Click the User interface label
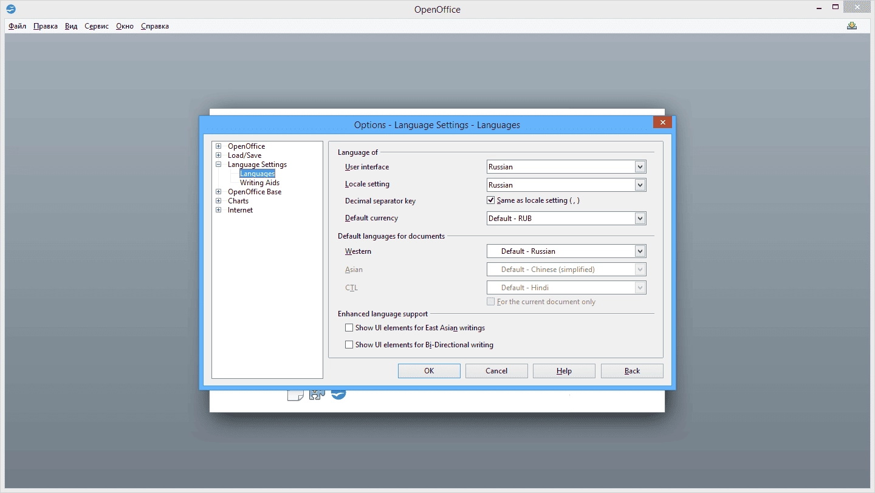 tap(367, 167)
